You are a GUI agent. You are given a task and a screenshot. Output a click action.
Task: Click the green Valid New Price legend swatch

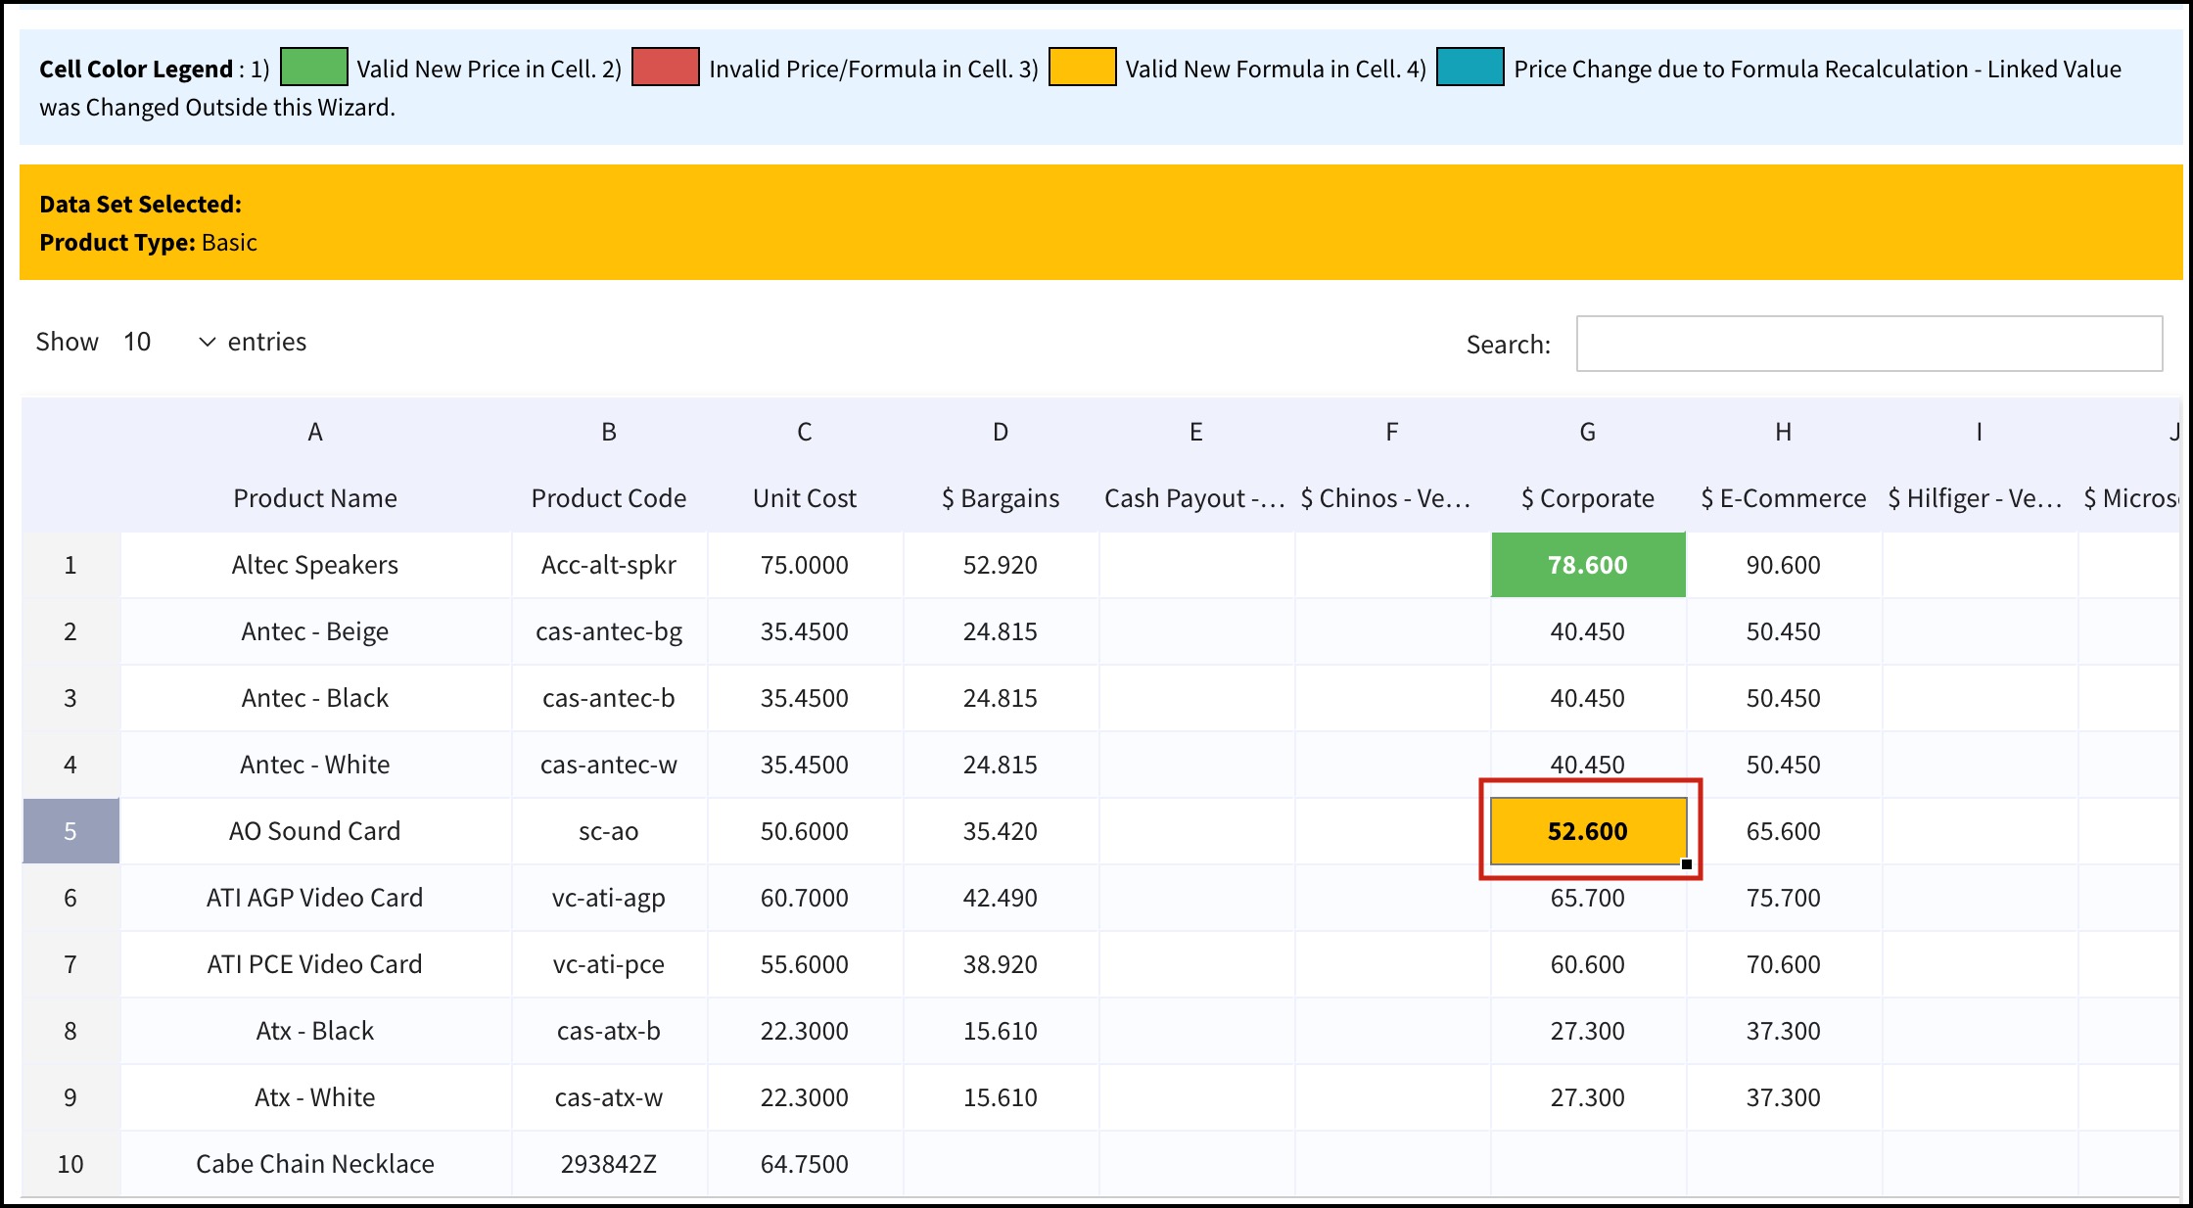click(314, 67)
